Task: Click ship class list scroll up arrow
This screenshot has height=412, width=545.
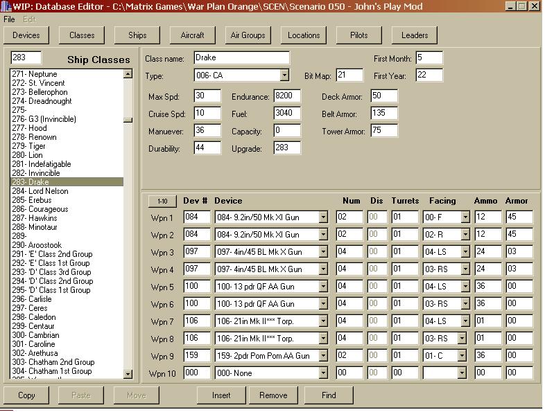Action: click(128, 73)
